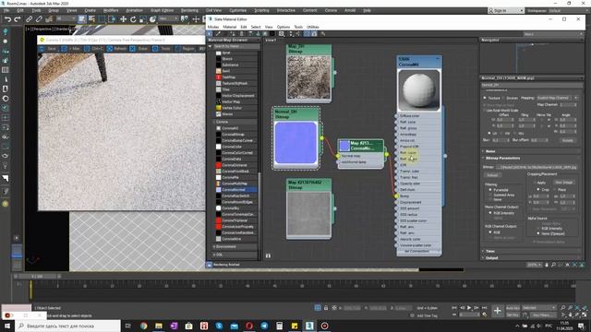Click Pan tool hand icon in Slate editor
The width and height of the screenshot is (591, 332).
click(547, 265)
